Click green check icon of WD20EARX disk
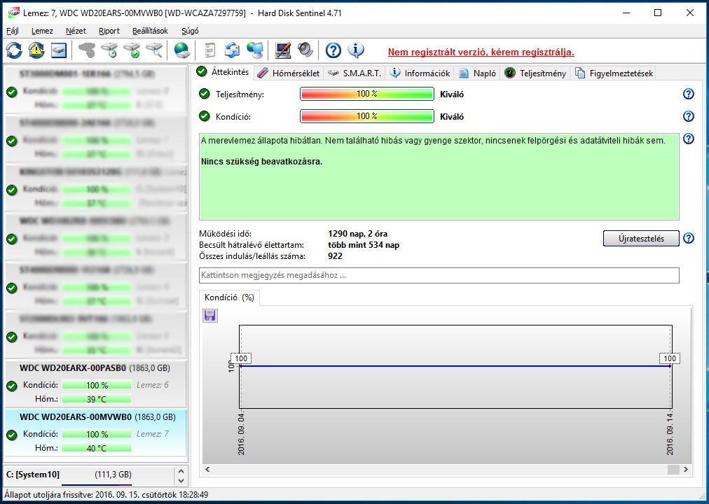Viewport: 709px width, 504px height. tap(12, 386)
